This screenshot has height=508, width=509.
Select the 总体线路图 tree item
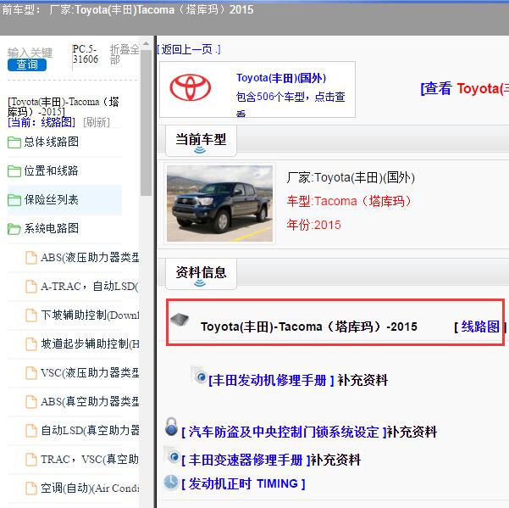(x=52, y=142)
